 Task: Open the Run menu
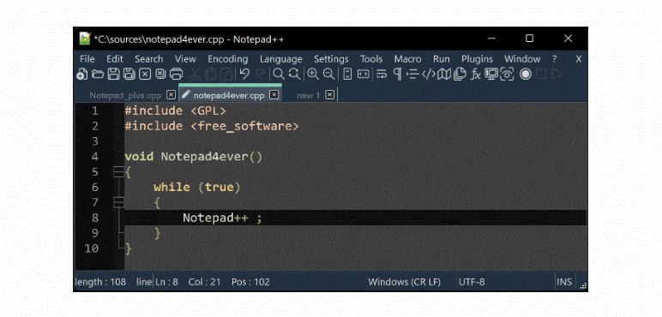[442, 59]
